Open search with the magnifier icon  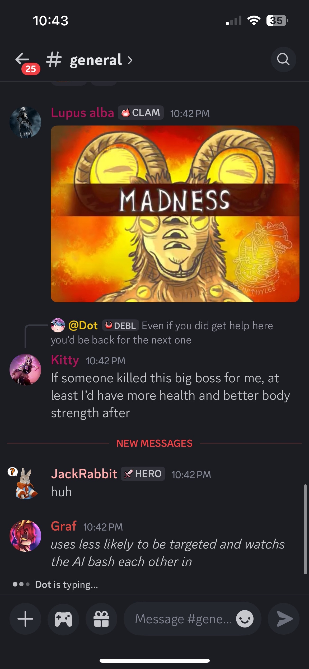coord(283,59)
